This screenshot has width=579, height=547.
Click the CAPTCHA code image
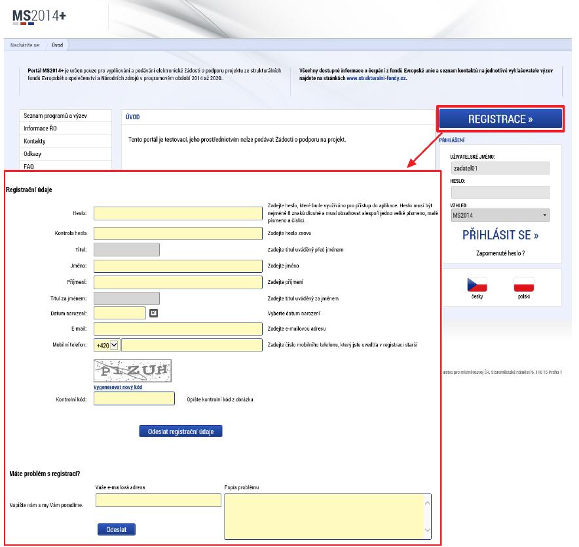pos(132,371)
